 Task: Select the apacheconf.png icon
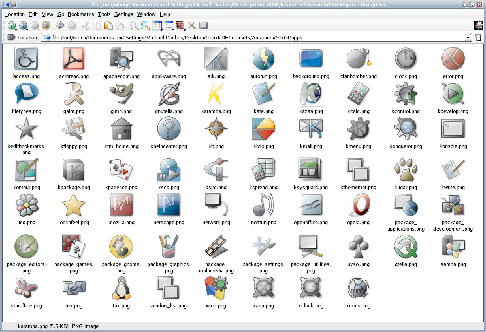click(x=121, y=58)
